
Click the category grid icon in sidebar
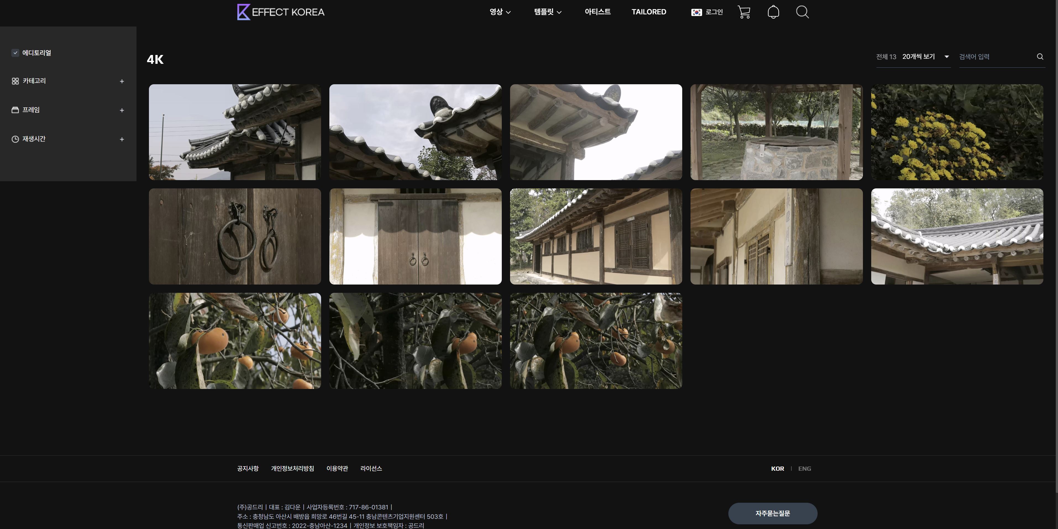pos(15,81)
